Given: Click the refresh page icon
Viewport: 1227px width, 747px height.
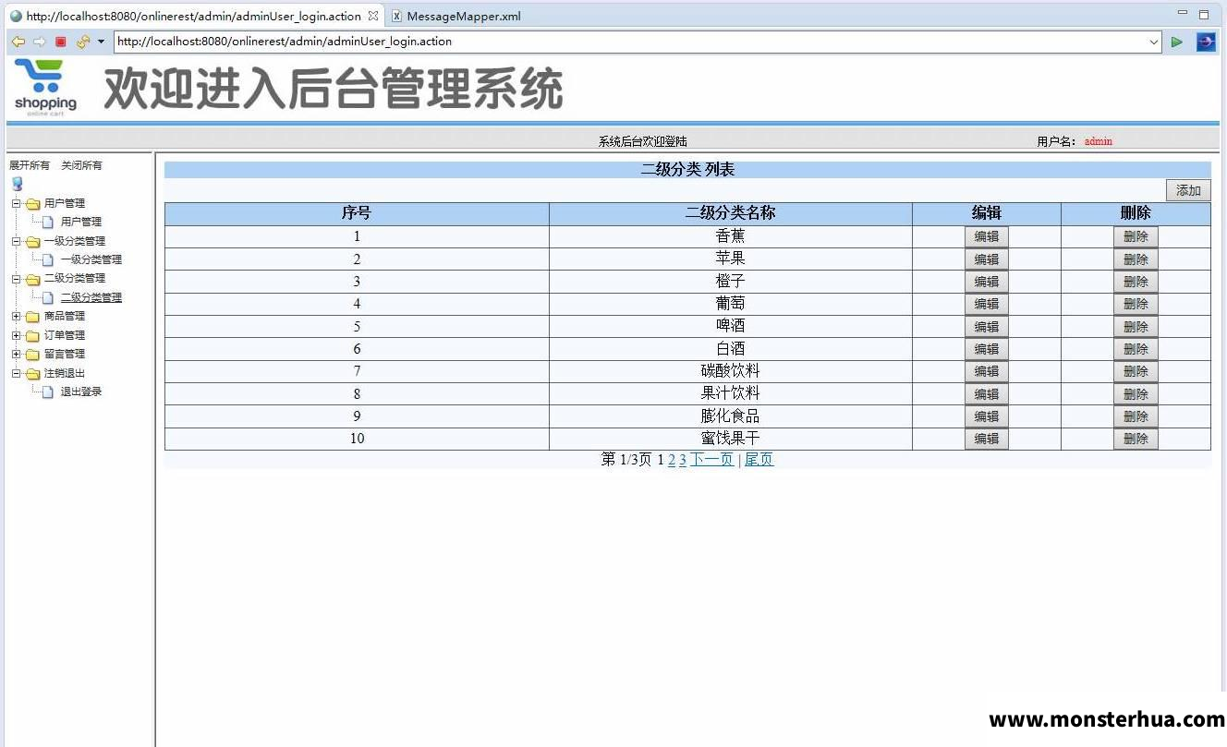Looking at the screenshot, I should (83, 42).
